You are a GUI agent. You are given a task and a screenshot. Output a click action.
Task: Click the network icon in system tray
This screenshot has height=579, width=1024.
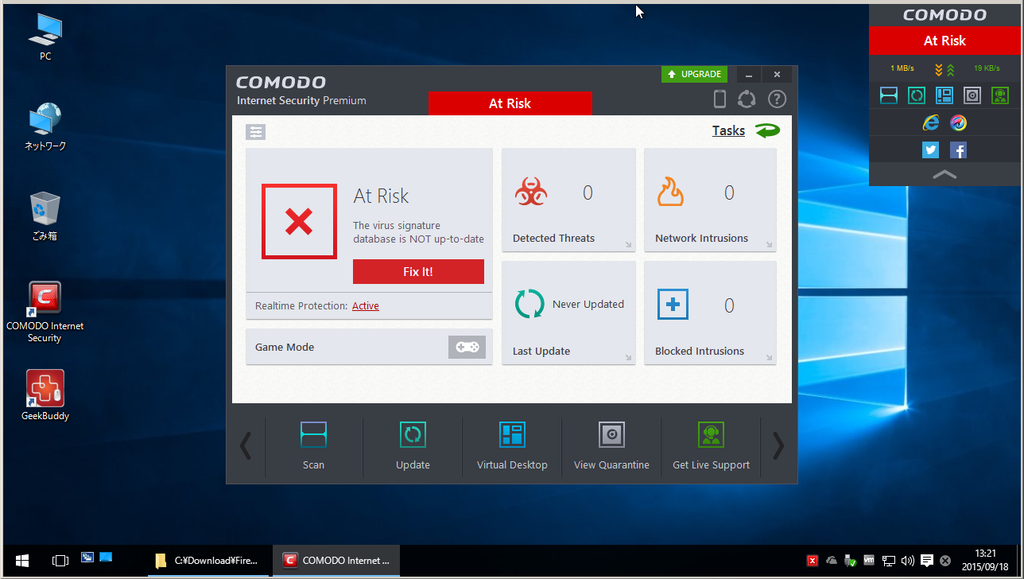(x=888, y=561)
